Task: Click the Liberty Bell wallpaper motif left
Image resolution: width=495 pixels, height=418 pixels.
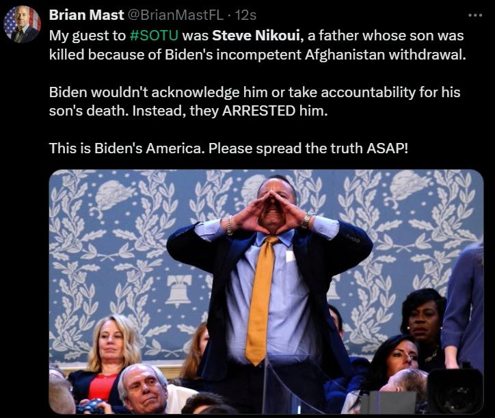Action: [x=178, y=291]
